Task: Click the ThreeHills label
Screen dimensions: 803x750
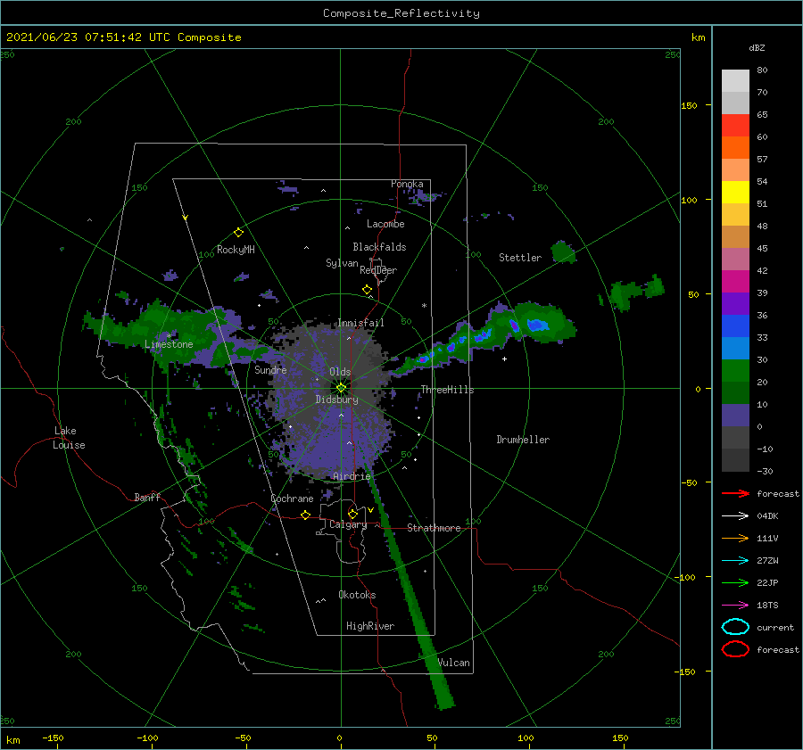Action: click(x=447, y=390)
